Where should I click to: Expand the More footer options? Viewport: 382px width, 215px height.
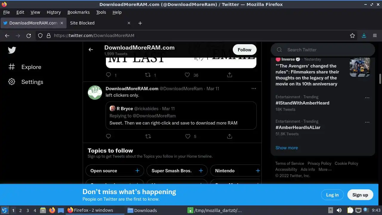[x=325, y=170]
